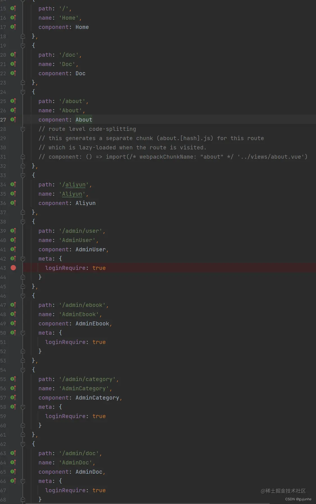The width and height of the screenshot is (316, 504).
Task: Click gutter icon beside 'component: Doc'
Action: pos(13,73)
